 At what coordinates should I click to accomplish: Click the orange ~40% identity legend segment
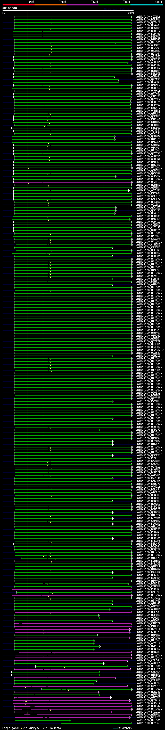coord(51,5)
